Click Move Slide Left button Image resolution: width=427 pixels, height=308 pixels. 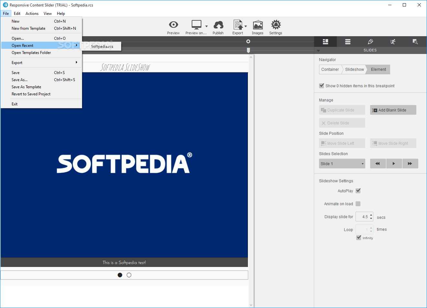[342, 143]
